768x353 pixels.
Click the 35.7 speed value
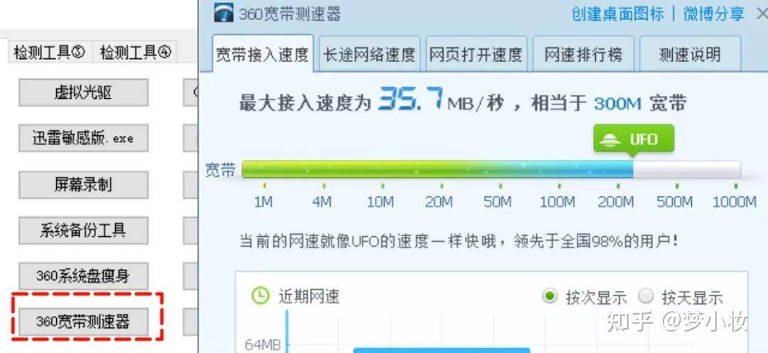(x=410, y=98)
